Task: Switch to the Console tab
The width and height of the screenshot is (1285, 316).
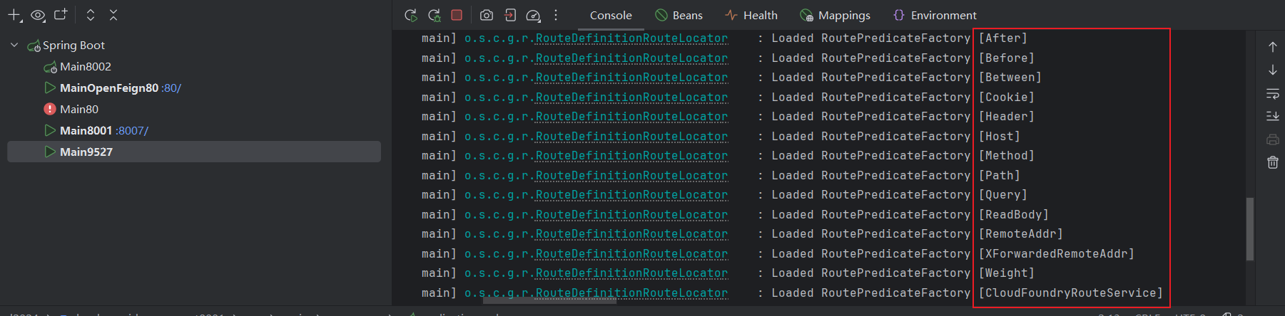Action: pyautogui.click(x=611, y=15)
